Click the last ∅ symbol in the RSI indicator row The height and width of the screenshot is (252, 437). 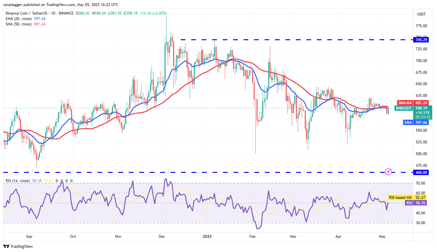71,180
